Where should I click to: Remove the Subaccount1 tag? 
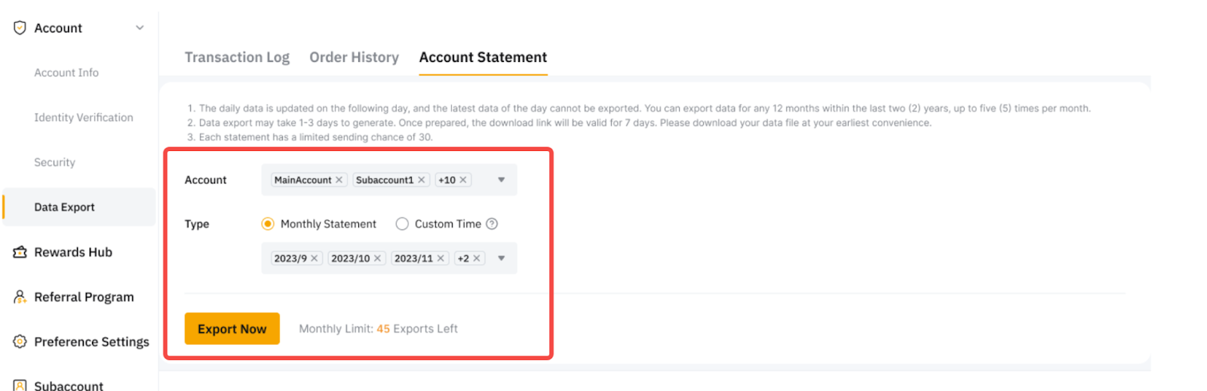[422, 180]
